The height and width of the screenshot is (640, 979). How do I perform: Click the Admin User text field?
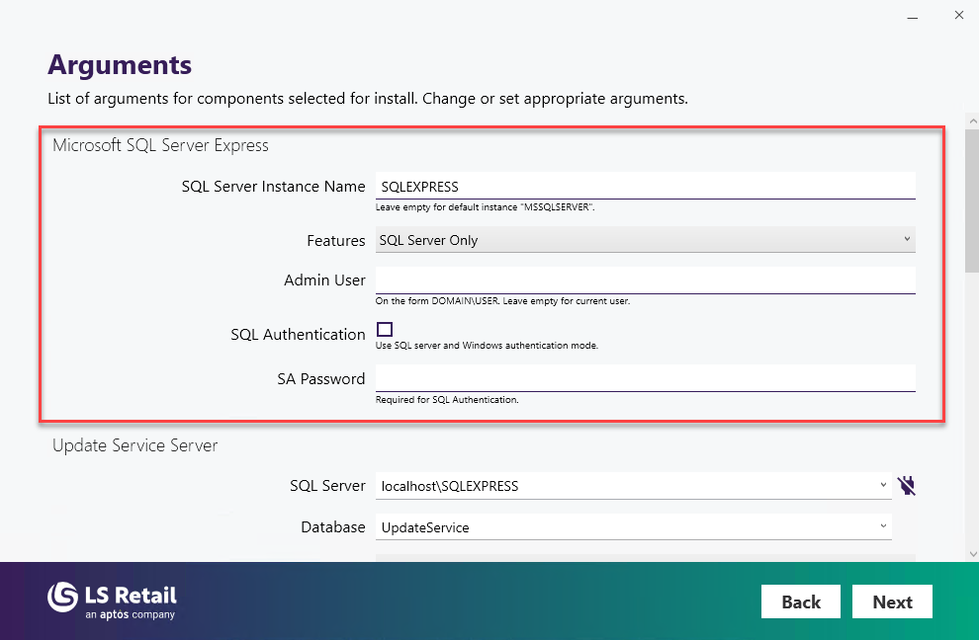click(645, 280)
